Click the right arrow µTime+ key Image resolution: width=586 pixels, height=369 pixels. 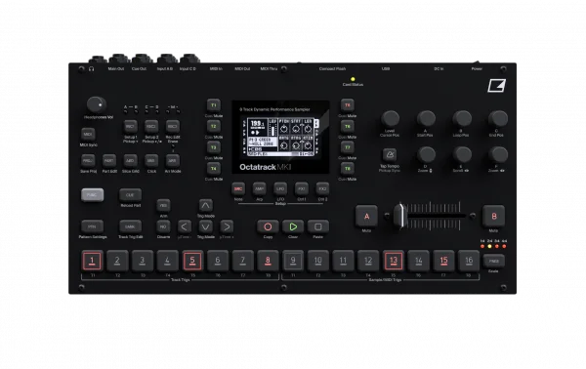click(227, 226)
